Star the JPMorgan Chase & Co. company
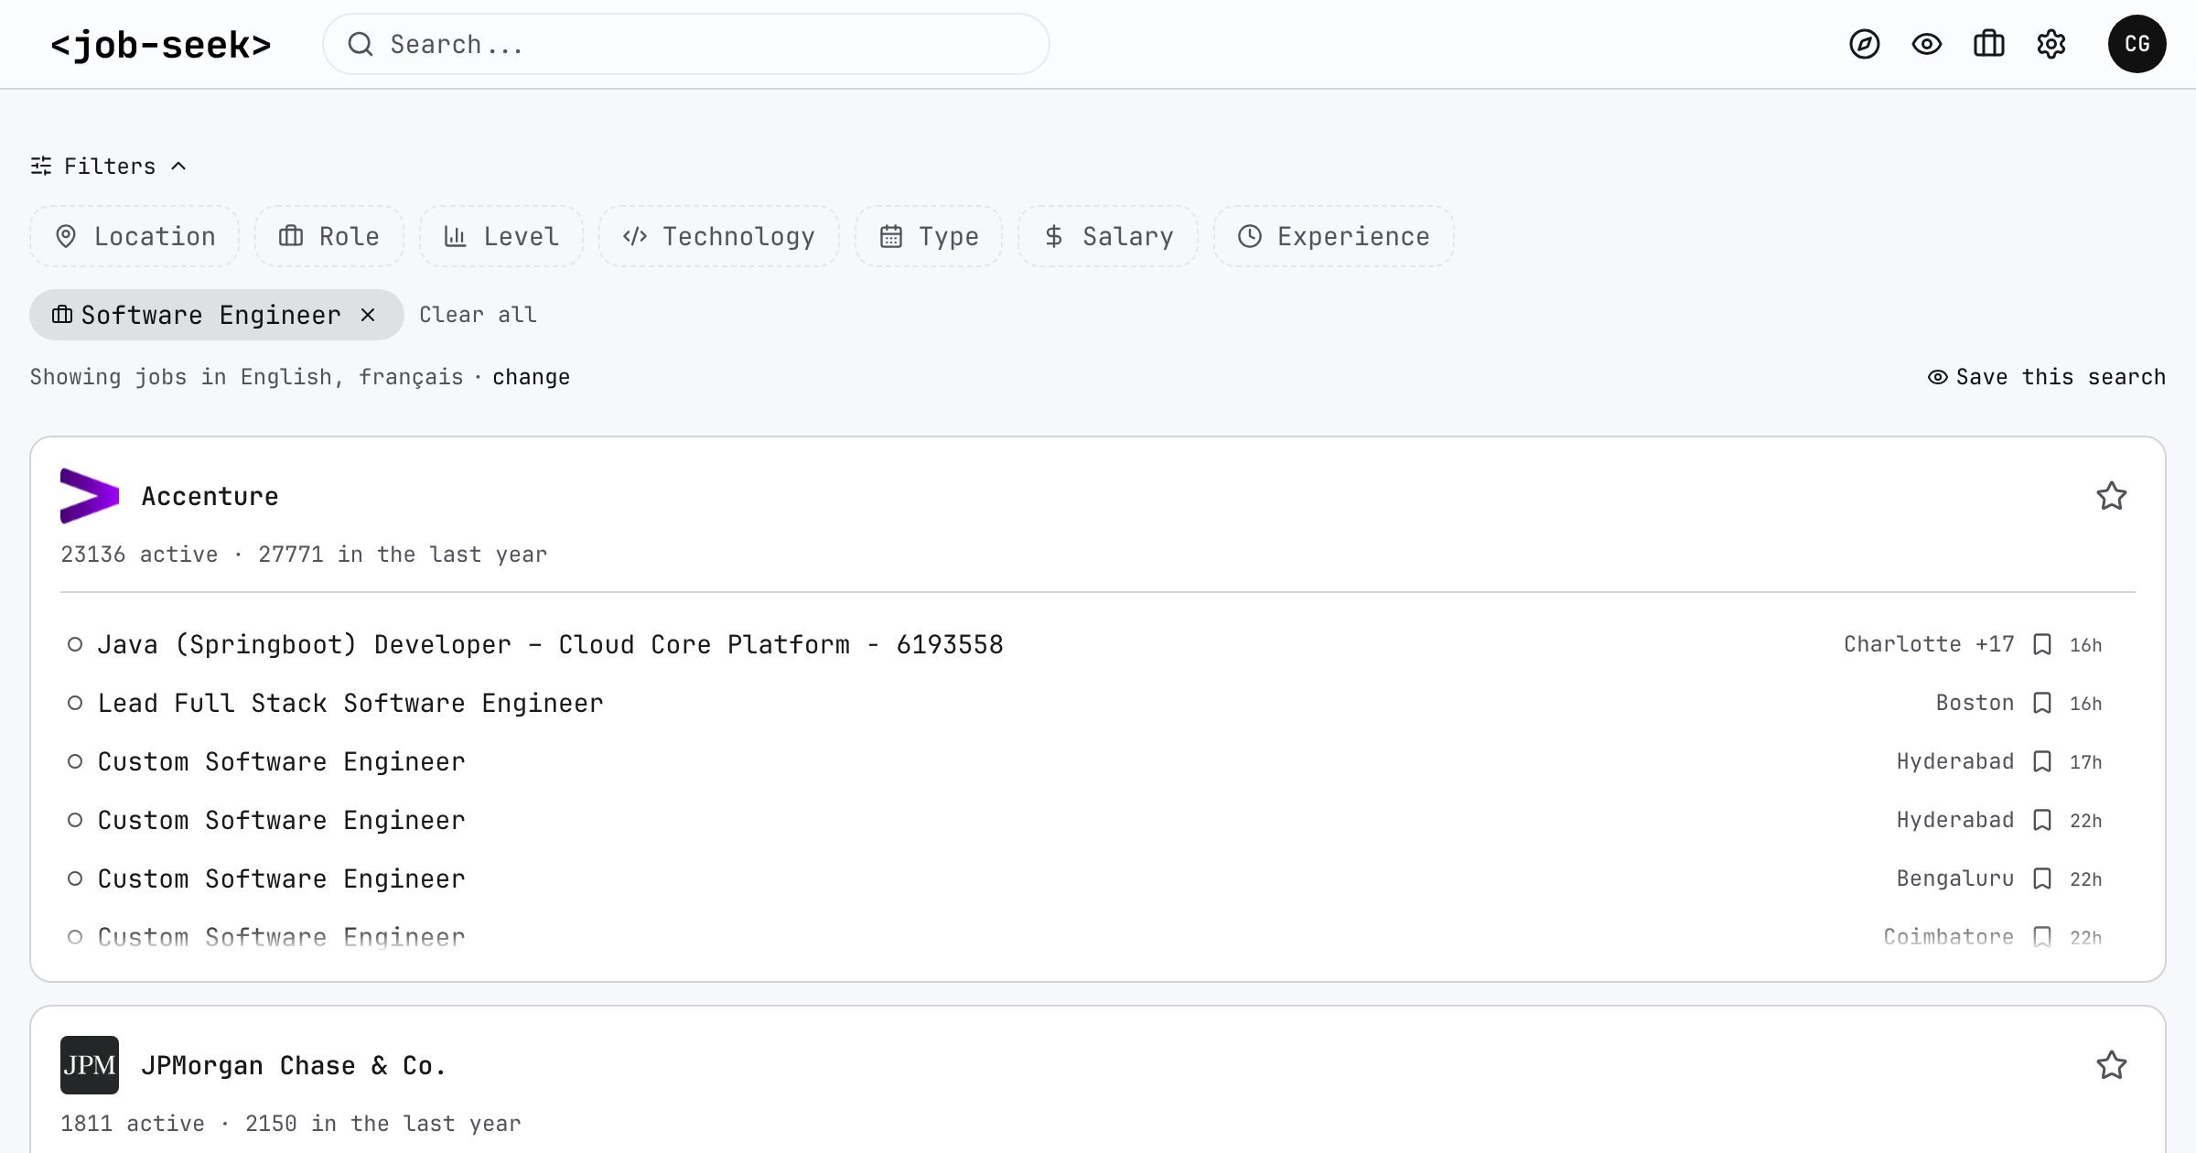The width and height of the screenshot is (2196, 1153). coord(2111,1065)
